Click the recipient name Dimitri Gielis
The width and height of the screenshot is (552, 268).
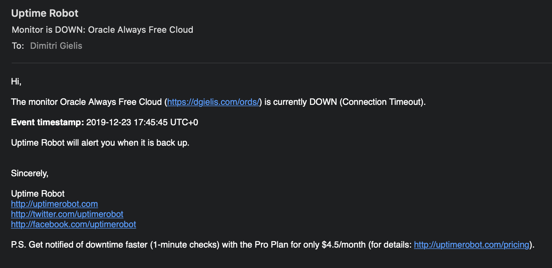pyautogui.click(x=56, y=46)
